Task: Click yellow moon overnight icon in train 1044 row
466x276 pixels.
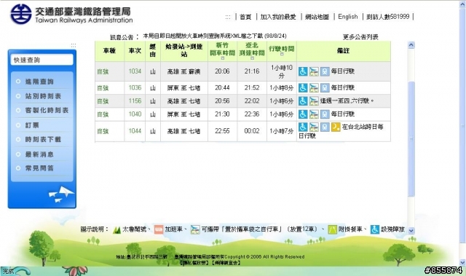Action: (336, 127)
